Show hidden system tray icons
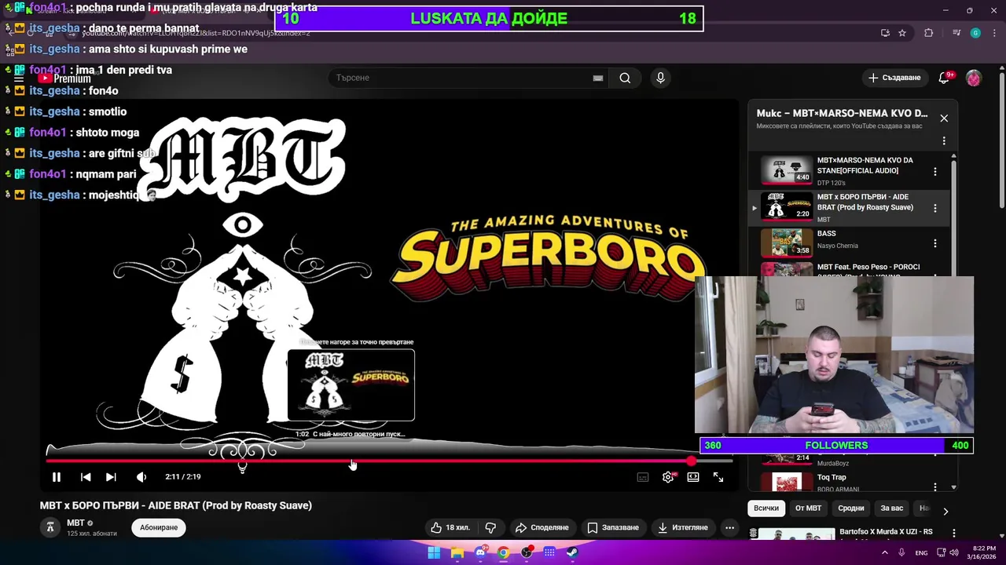1006x565 pixels. [x=885, y=552]
